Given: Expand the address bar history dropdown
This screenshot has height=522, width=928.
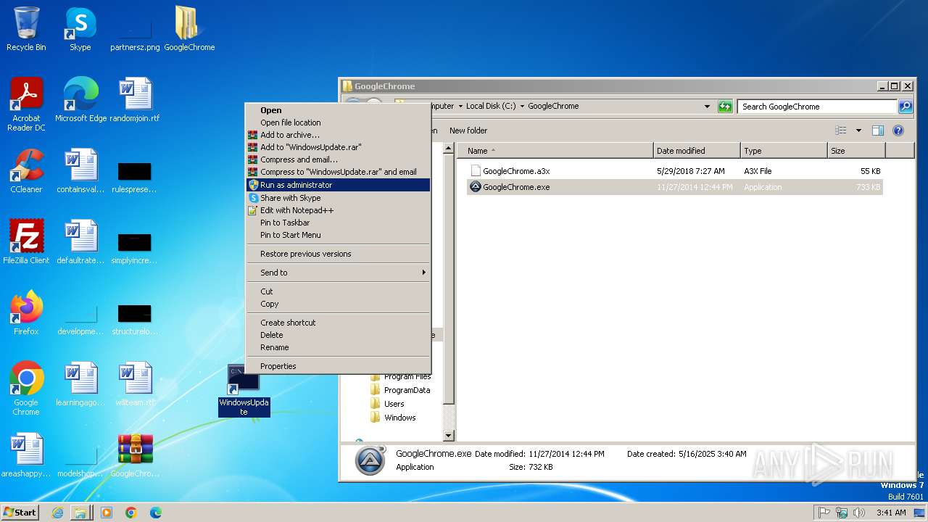Looking at the screenshot, I should (707, 107).
